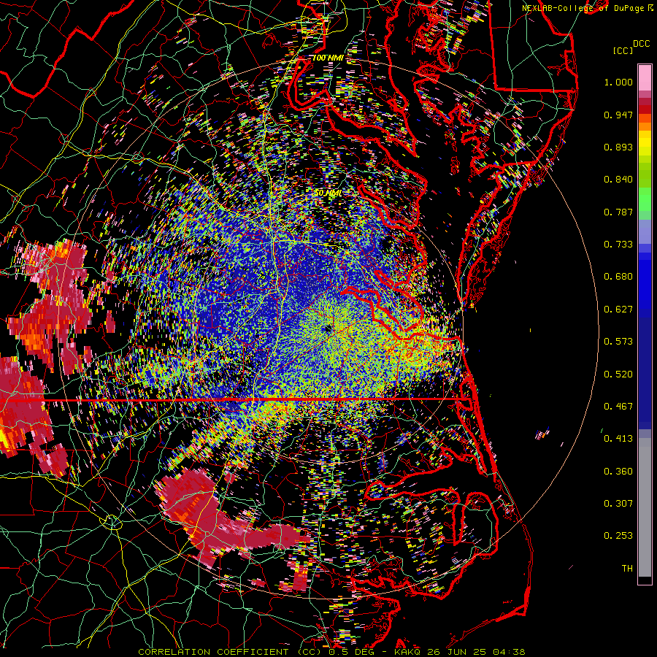Click the 100 NMI range ring label
Screen dimensions: 657x657
[x=328, y=58]
